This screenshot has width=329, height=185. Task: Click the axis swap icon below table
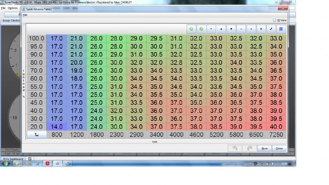pos(37,135)
